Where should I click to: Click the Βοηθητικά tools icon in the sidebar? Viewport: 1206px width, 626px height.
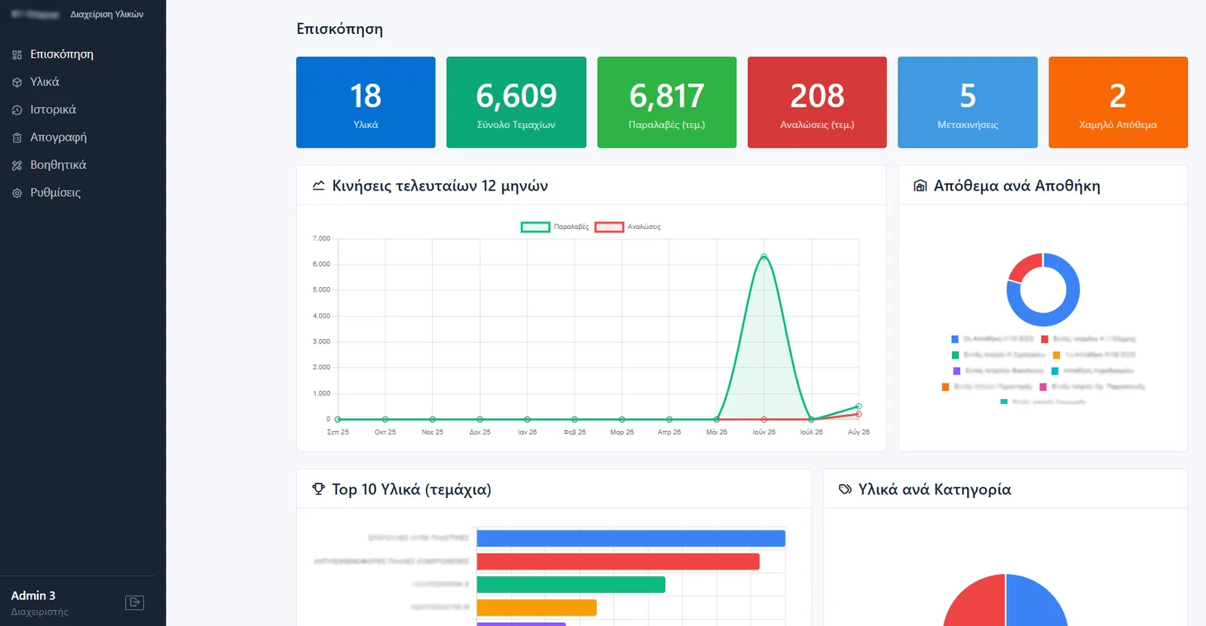pos(17,165)
